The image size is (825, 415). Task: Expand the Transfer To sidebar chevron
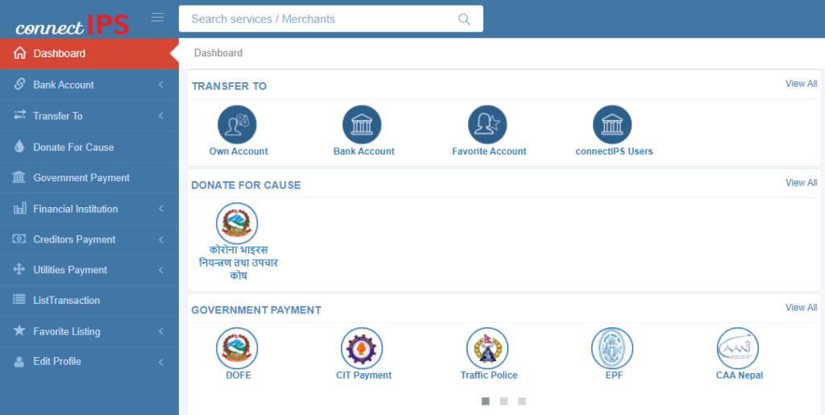point(161,116)
